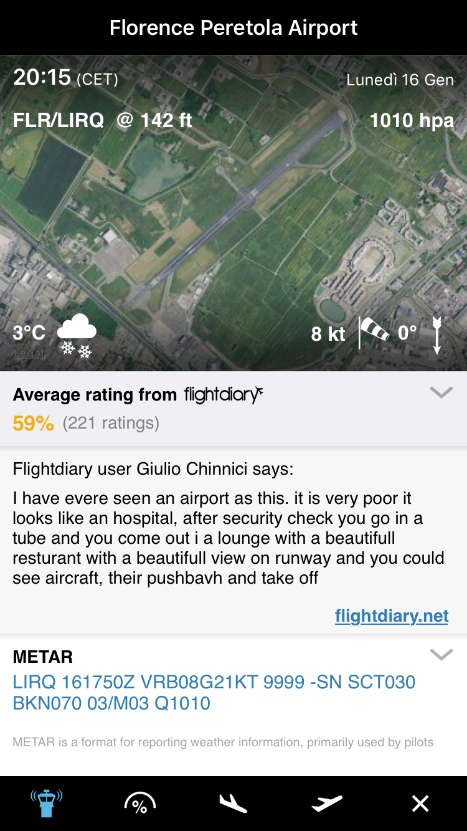The image size is (467, 831).
Task: Show departures with the takeoff plane icon
Action: 327,804
